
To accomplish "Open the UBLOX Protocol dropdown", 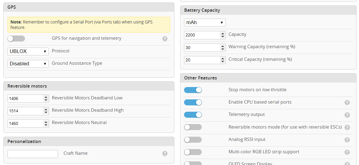I will coord(28,51).
